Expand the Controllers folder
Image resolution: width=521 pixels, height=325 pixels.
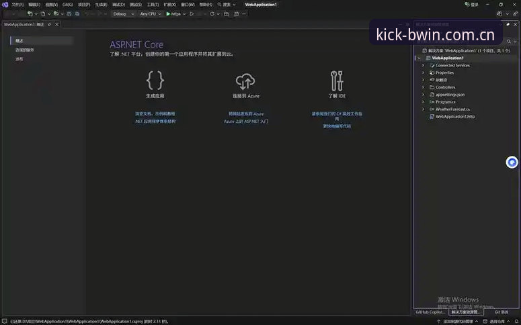(423, 87)
